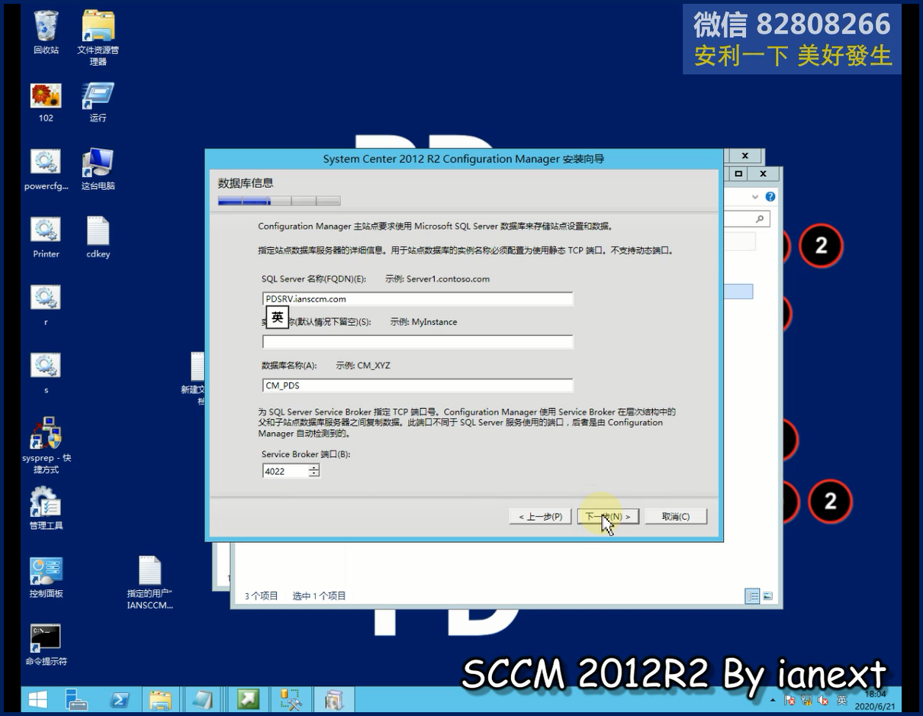Open the volume speaker tray icon

pyautogui.click(x=824, y=700)
